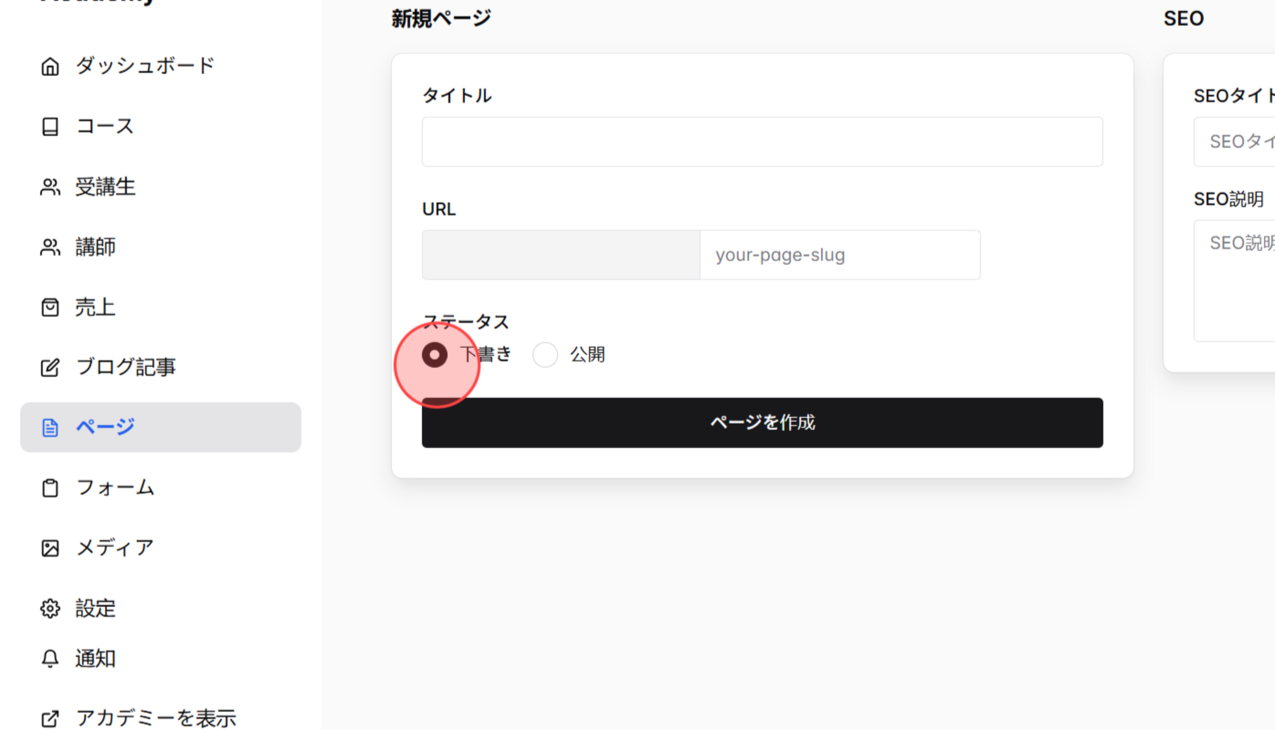The width and height of the screenshot is (1275, 730).
Task: Select the ページ document icon
Action: pyautogui.click(x=50, y=427)
